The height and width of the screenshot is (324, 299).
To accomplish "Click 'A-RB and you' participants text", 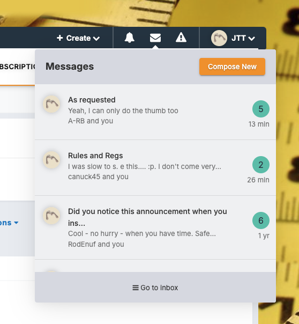I will coord(91,121).
